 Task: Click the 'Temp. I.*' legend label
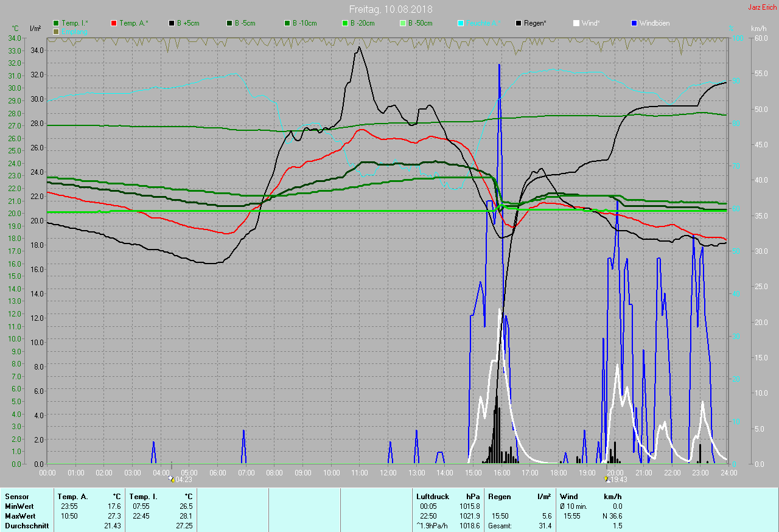tap(75, 23)
